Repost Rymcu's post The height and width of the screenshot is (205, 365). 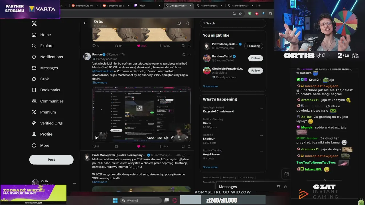coord(116,146)
